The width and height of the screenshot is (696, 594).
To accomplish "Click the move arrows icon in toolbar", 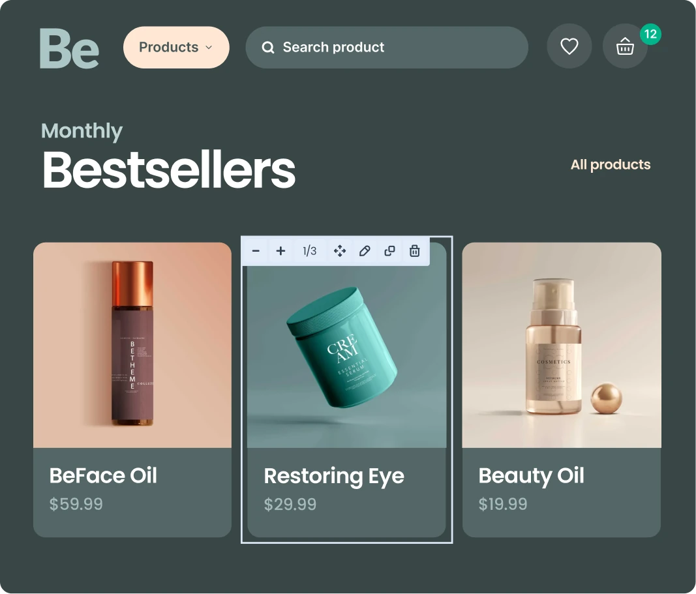I will pyautogui.click(x=340, y=251).
